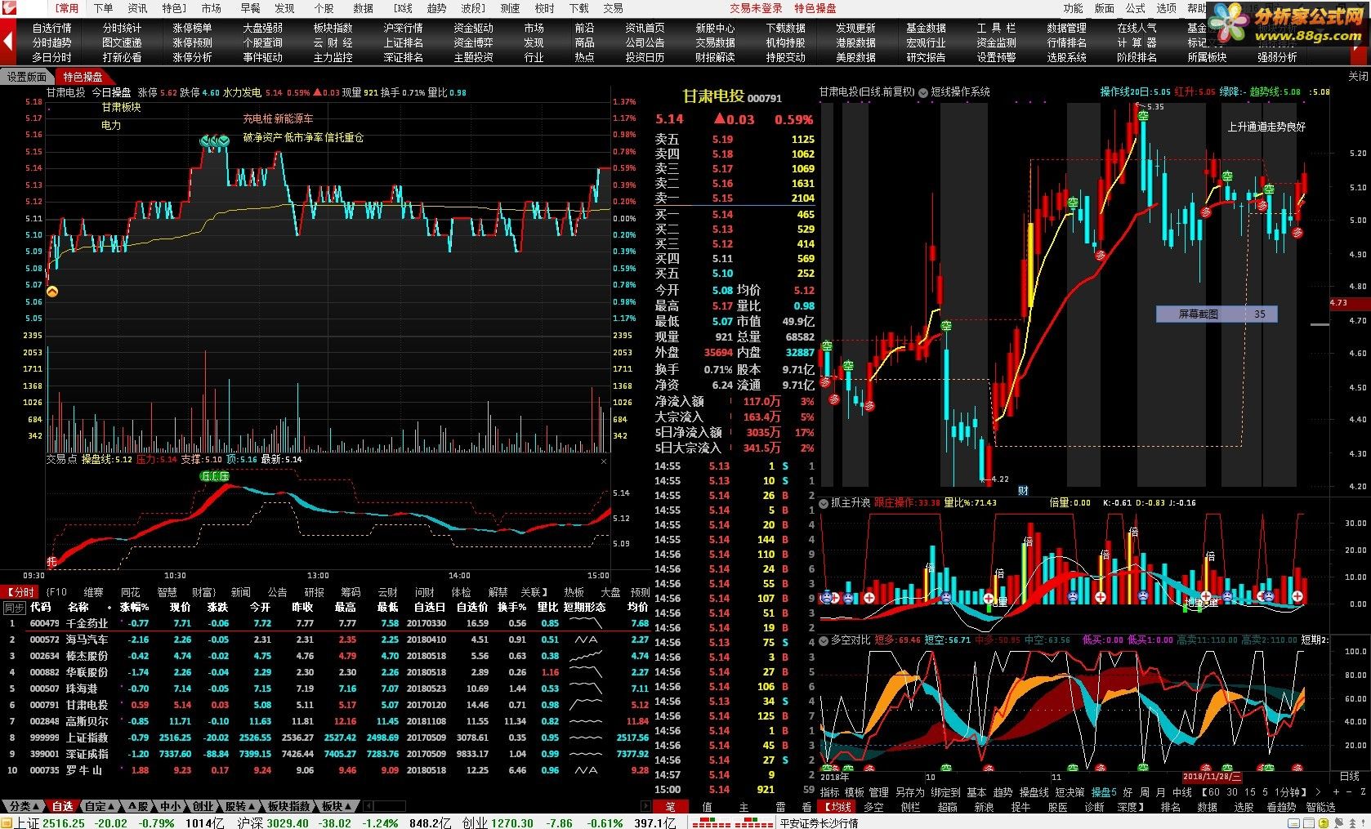Image resolution: width=1371 pixels, height=829 pixels.
Task: Open the 公式 menu
Action: point(1135,8)
